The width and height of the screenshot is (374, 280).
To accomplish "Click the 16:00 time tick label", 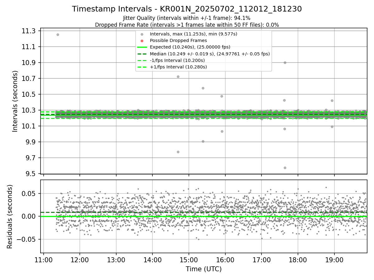I will [225, 259].
